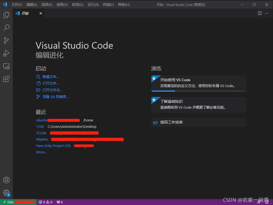
Task: Open recent folder WanMu
Action: click(42, 140)
